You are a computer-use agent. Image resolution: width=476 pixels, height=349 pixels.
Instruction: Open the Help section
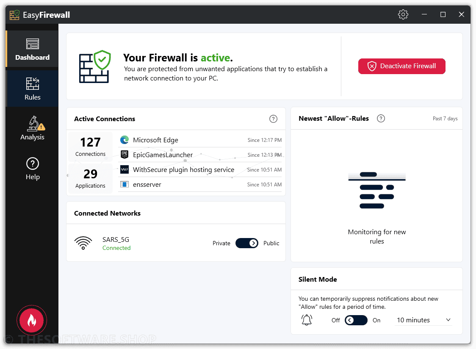pos(32,168)
